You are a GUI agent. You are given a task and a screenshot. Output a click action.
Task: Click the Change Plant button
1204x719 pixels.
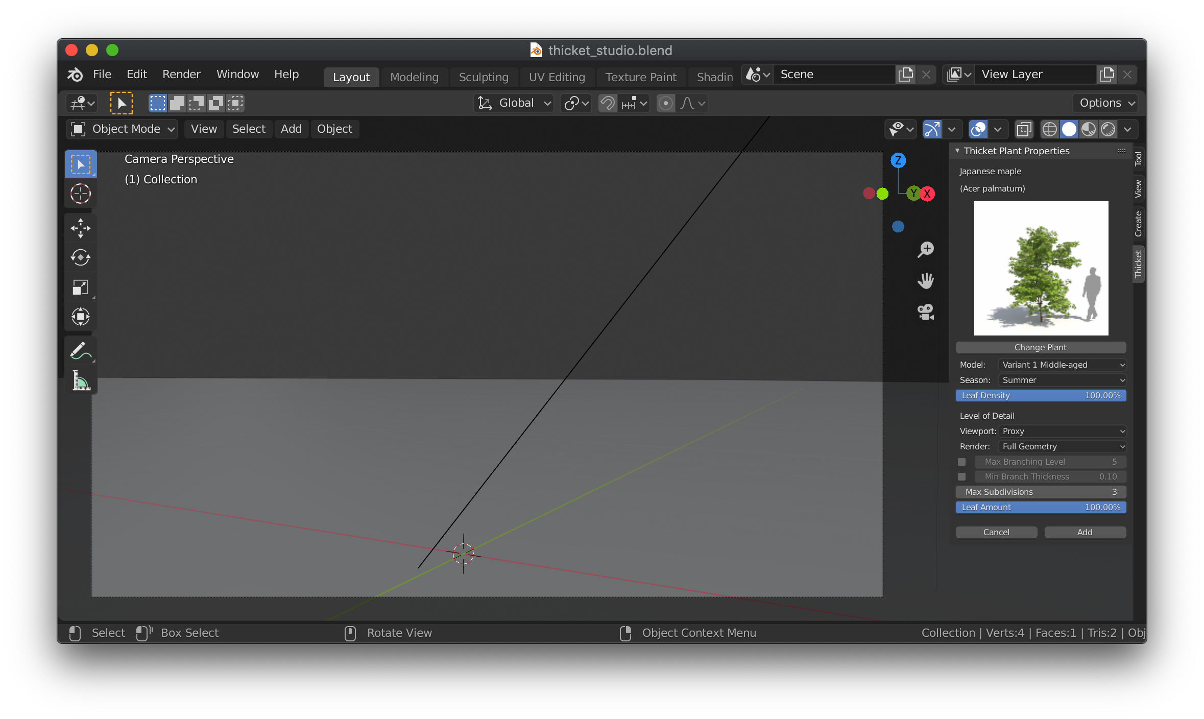[x=1040, y=347]
